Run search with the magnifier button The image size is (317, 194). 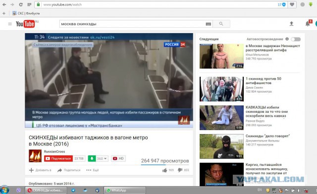coord(221,24)
